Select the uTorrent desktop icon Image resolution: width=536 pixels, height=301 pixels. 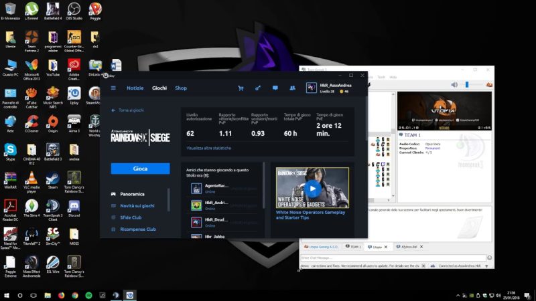pos(31,11)
